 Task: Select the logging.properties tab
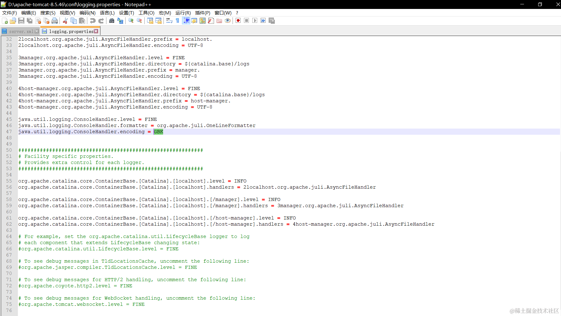point(71,31)
